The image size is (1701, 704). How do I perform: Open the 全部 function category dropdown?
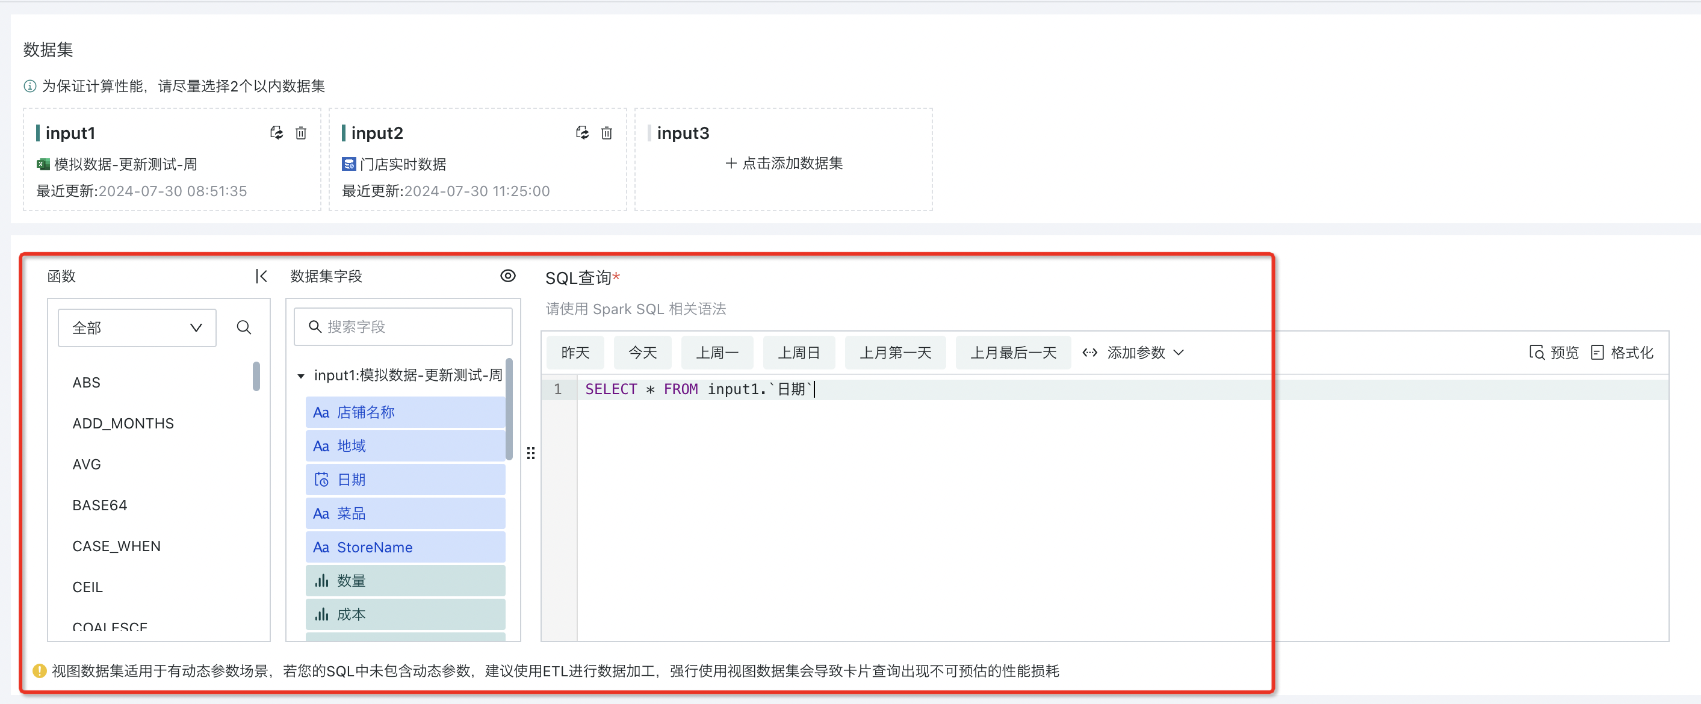coord(137,327)
